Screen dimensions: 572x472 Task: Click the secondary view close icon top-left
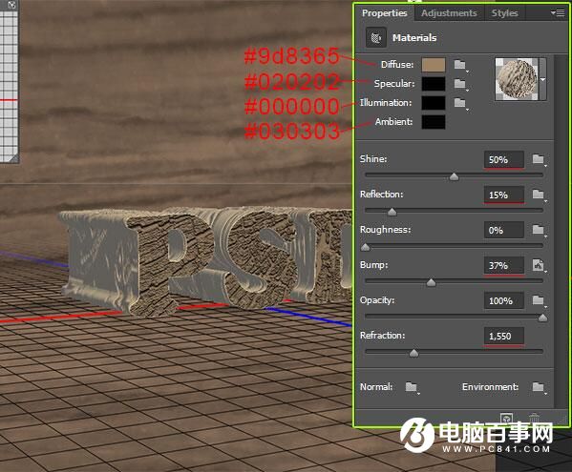(x=12, y=5)
